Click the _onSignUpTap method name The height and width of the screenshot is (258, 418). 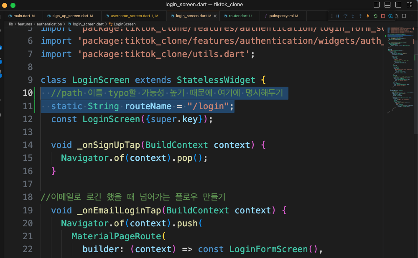[x=109, y=145]
